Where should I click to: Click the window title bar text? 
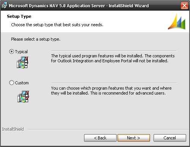point(79,6)
